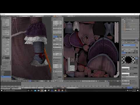Open the Merge dropdown under Remove tools

click(x=6, y=59)
